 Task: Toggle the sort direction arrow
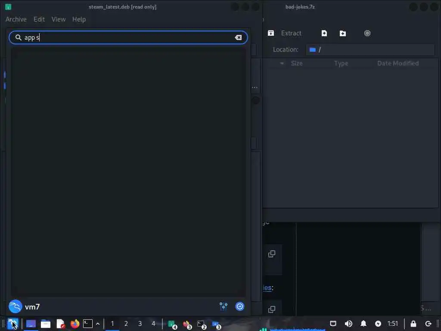(282, 63)
